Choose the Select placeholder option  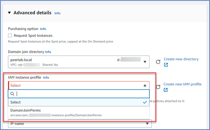point(79,102)
